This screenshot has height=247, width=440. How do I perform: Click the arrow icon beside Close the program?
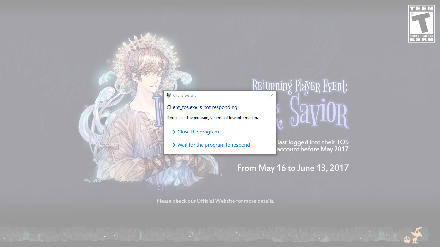point(172,132)
